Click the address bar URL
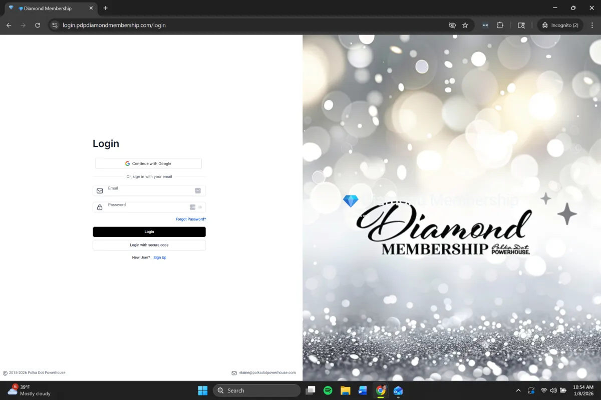This screenshot has width=601, height=400. click(x=114, y=25)
